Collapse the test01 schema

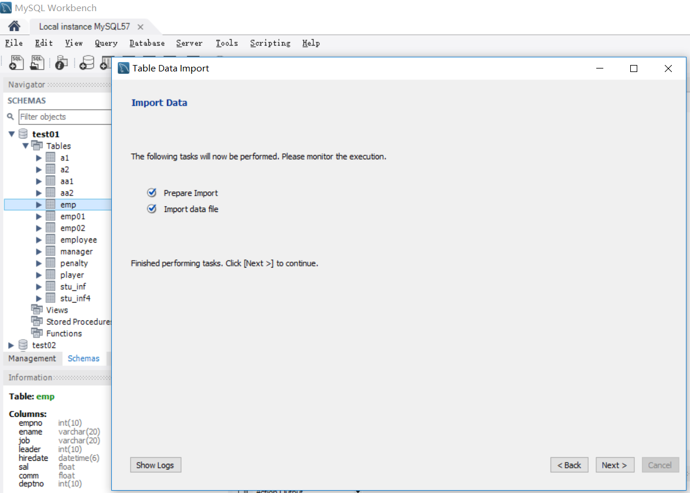pos(12,133)
